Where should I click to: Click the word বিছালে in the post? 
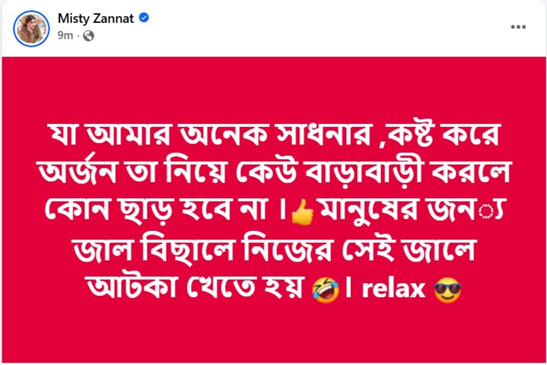point(188,249)
